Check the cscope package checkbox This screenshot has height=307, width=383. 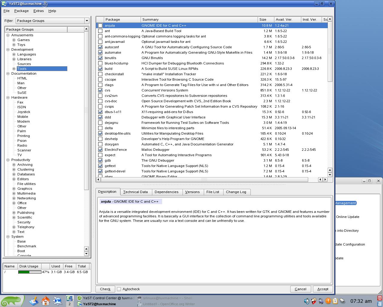(x=100, y=79)
